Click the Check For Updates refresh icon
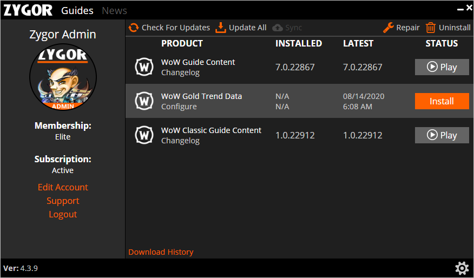474x278 pixels. click(x=134, y=28)
